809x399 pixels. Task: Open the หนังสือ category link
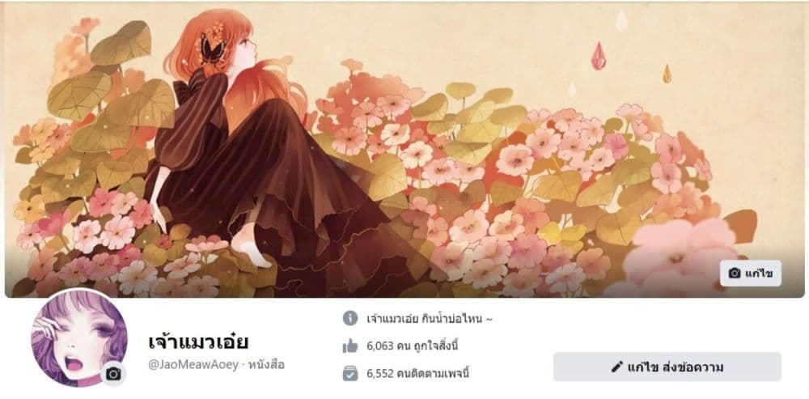pyautogui.click(x=266, y=365)
